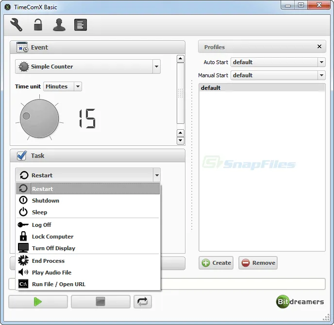
Task: Click the window resize grip corner
Action: (x=326, y=317)
